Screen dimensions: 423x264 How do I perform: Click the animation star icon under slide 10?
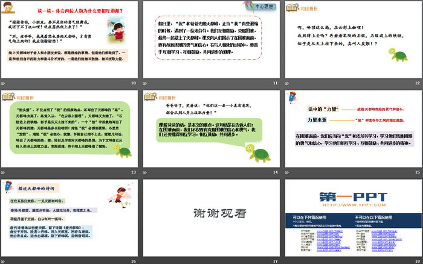[x=2, y=83]
